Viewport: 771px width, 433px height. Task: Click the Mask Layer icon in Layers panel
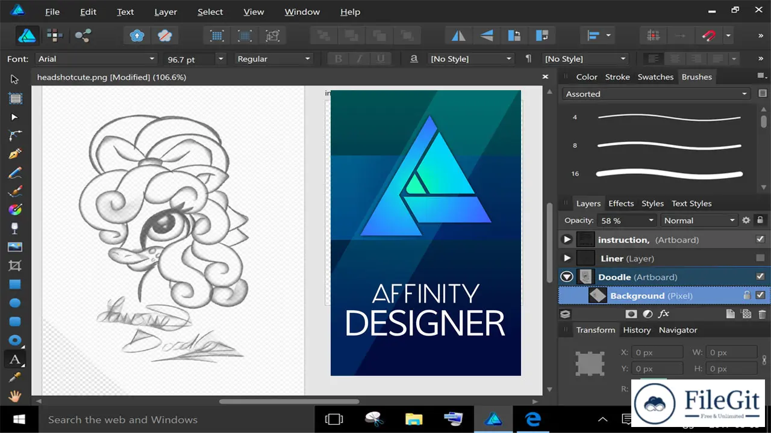click(631, 314)
